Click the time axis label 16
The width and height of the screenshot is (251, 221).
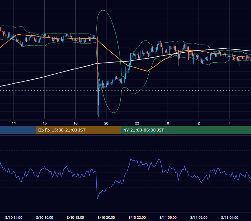tap(45, 123)
